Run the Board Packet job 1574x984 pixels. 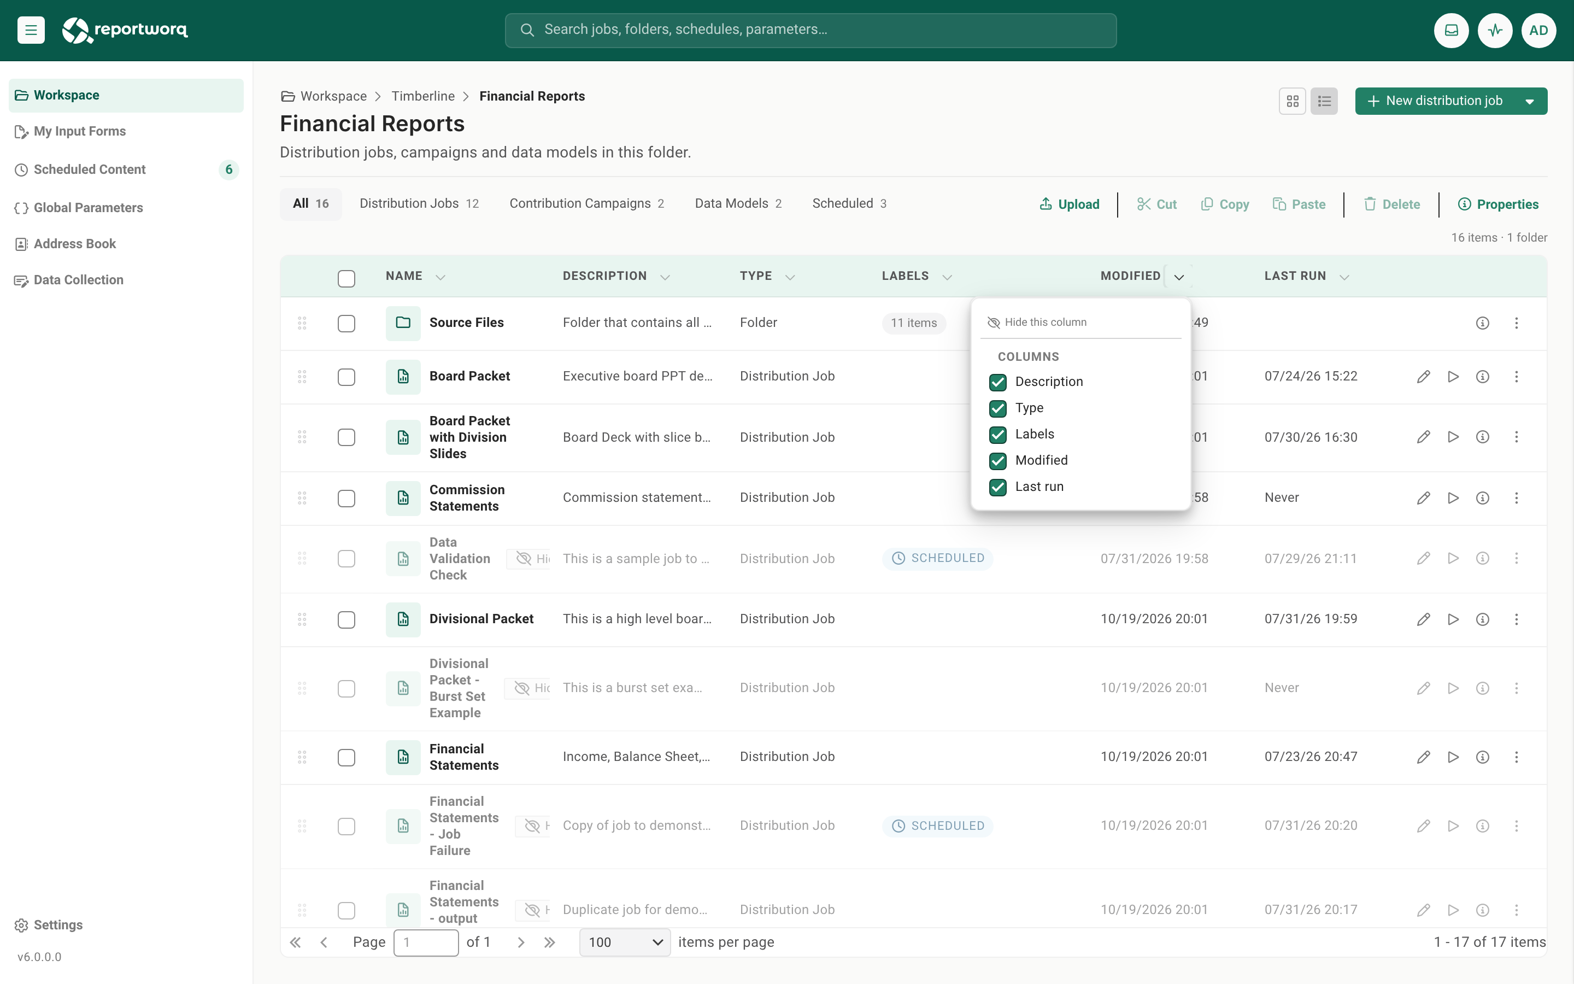tap(1453, 377)
